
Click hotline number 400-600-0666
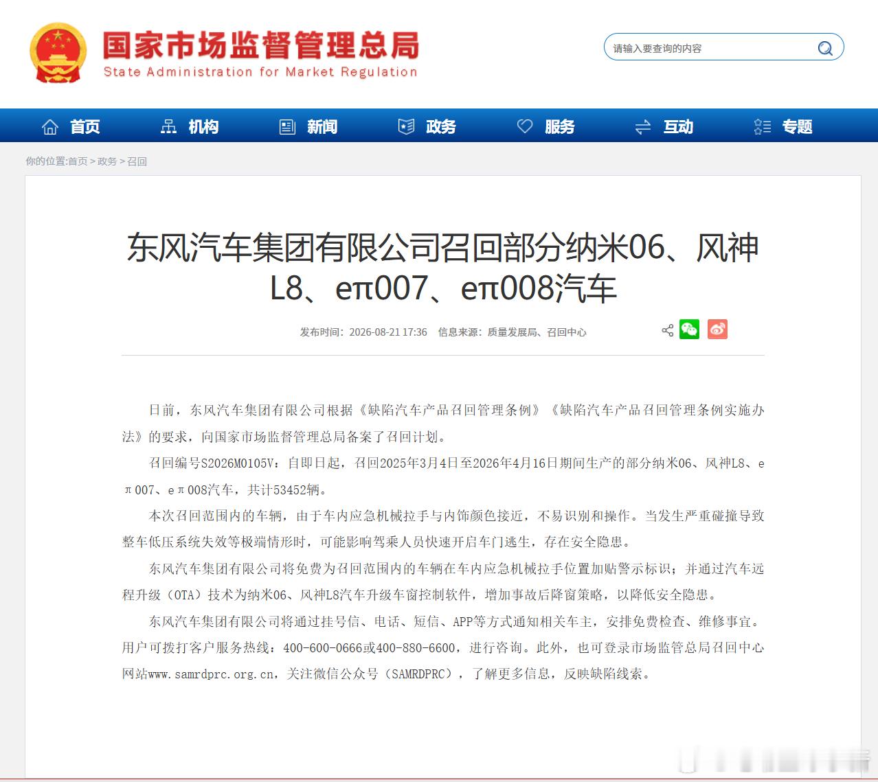coord(323,648)
